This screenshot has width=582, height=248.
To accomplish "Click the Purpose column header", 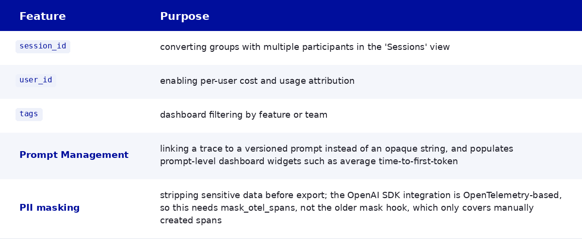I will tap(185, 16).
